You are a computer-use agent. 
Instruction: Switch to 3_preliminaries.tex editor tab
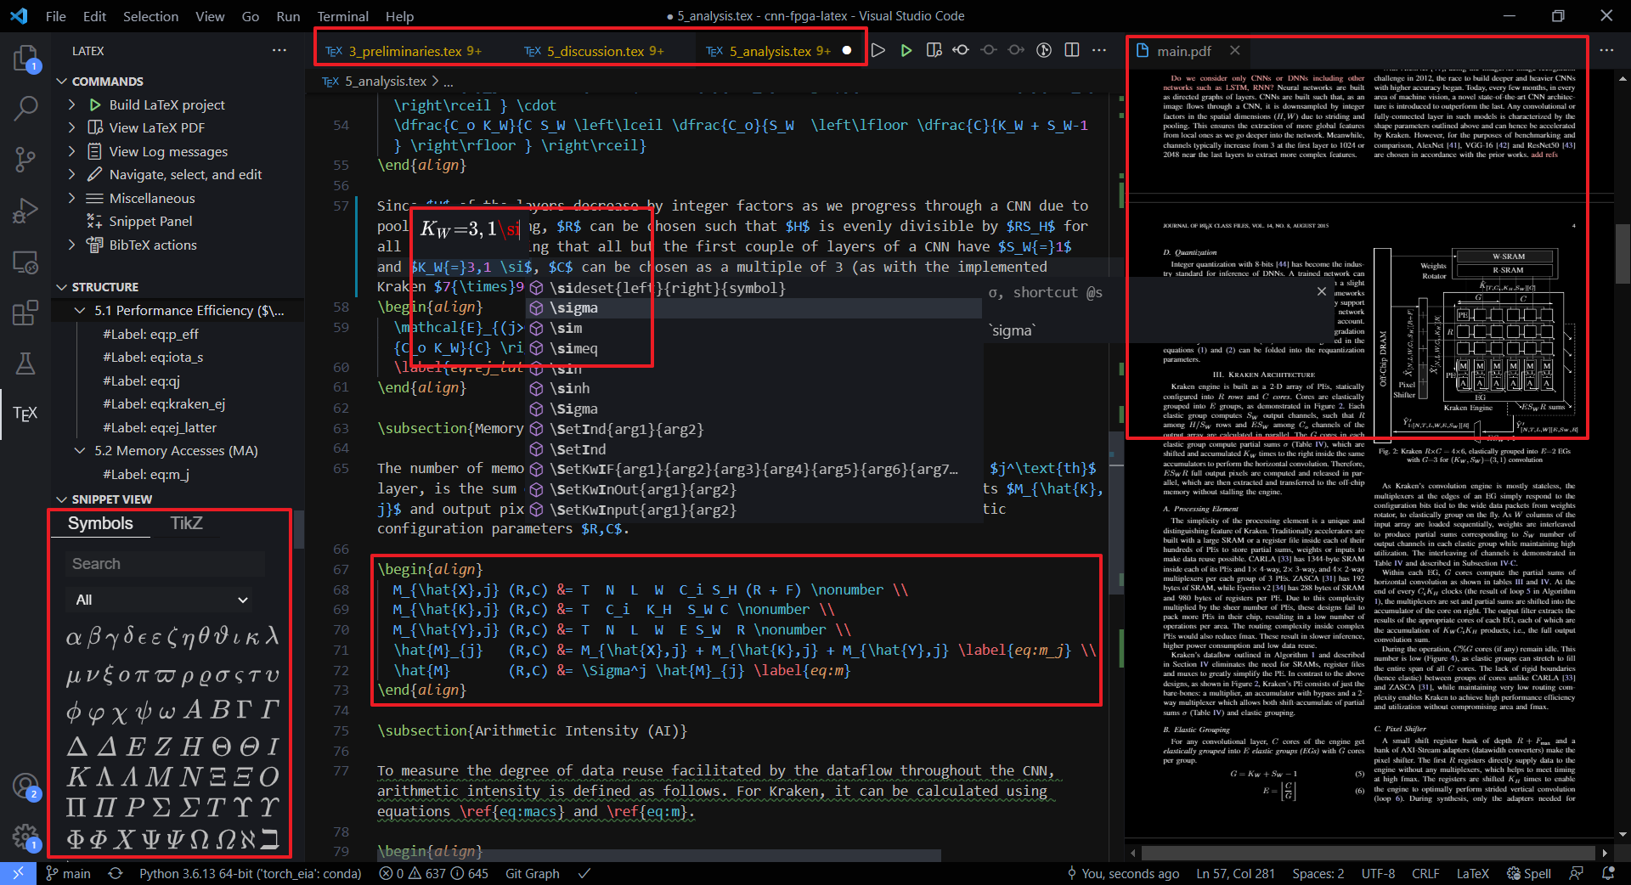point(405,51)
